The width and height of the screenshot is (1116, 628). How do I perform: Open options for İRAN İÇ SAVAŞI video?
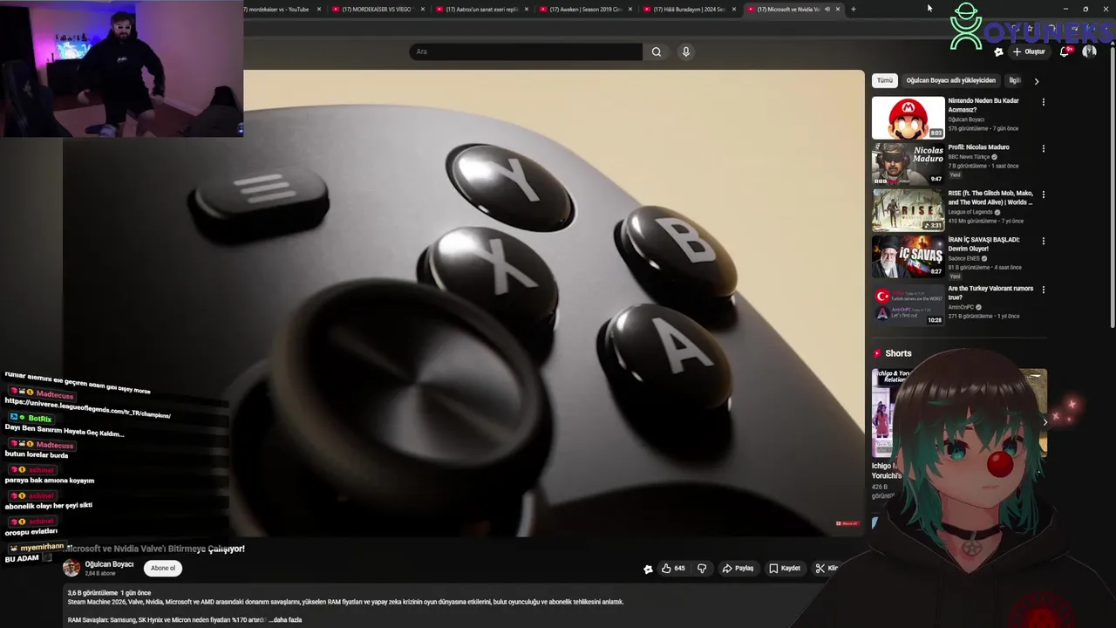(1044, 241)
